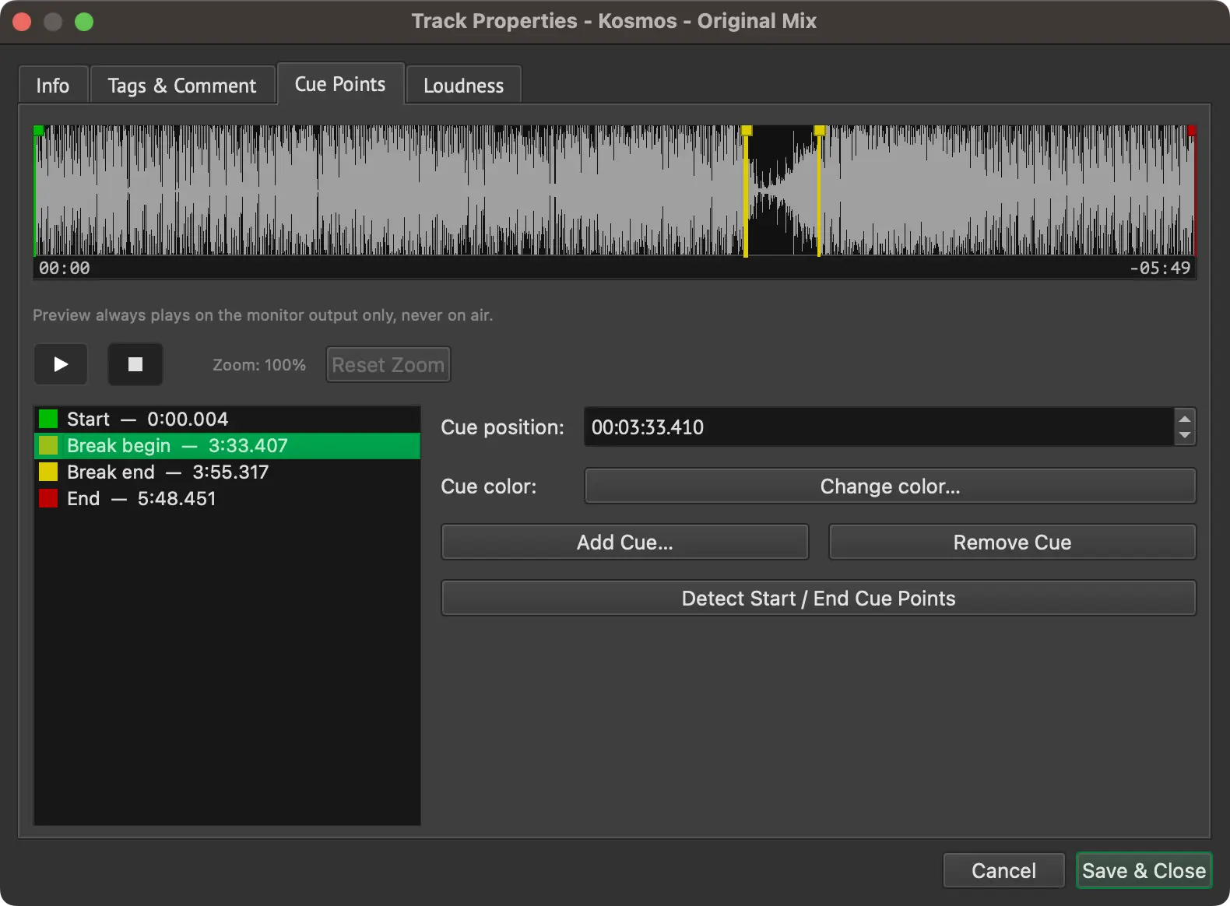The width and height of the screenshot is (1230, 906).
Task: Click the Break end yellow waveform marker
Action: (x=819, y=131)
